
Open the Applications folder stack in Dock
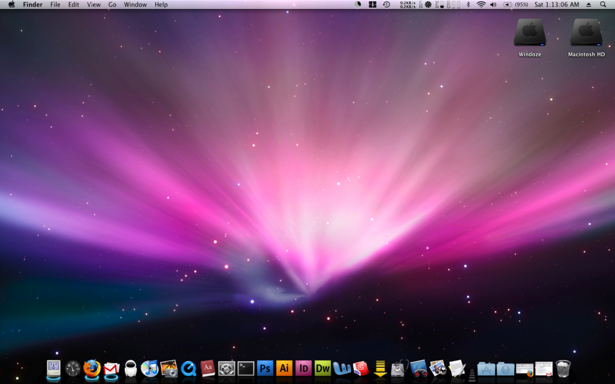coord(486,369)
